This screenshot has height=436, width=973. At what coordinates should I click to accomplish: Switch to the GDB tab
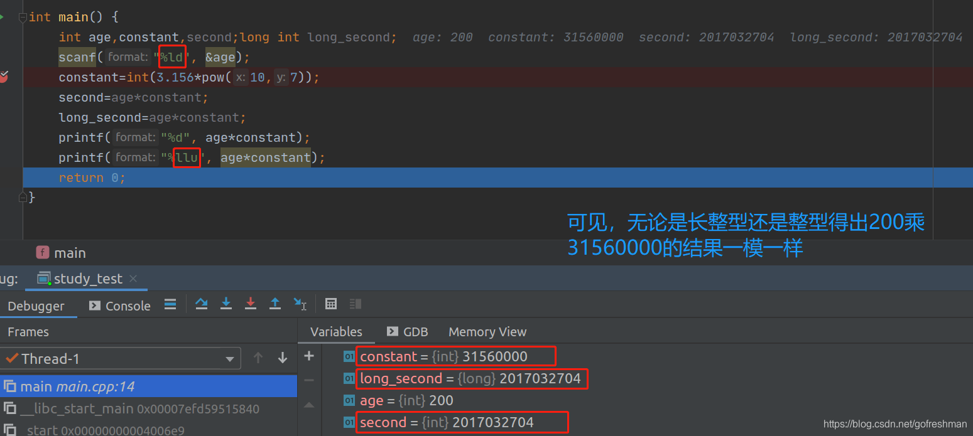(x=407, y=332)
